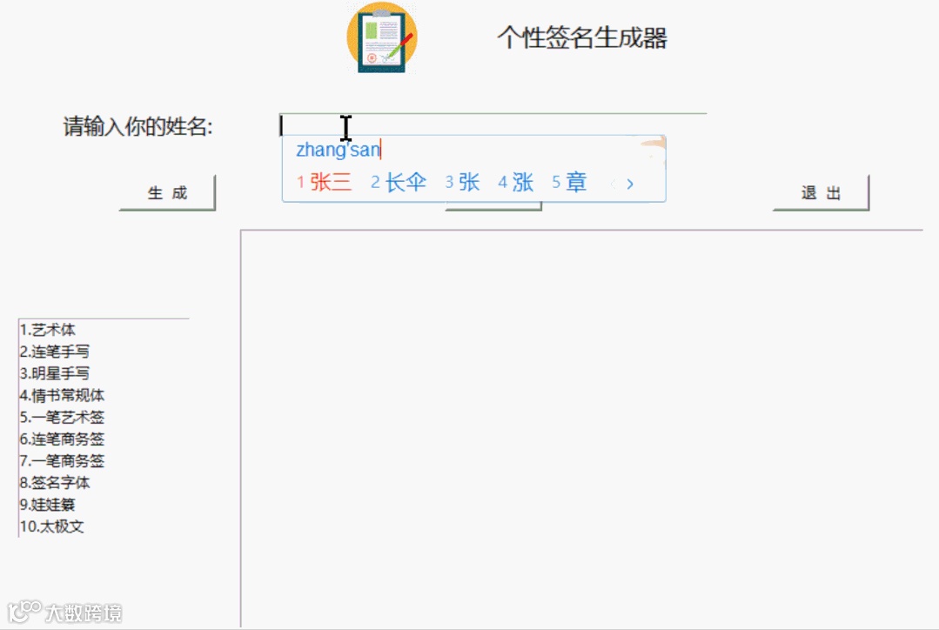Go to previous IME candidate page arrow
The height and width of the screenshot is (630, 939).
point(613,184)
